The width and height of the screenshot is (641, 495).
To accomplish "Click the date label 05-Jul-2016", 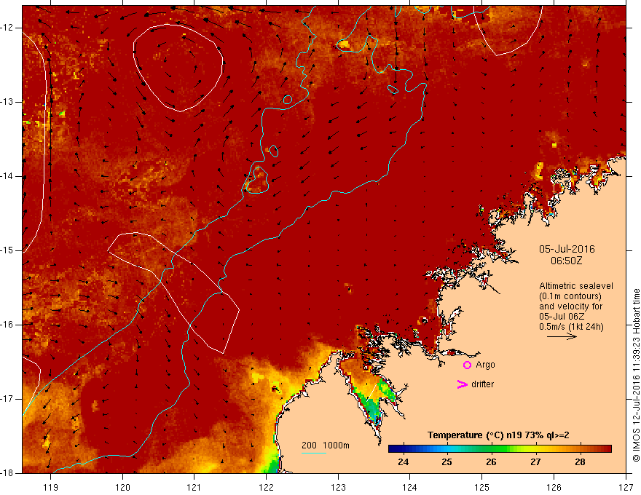I will tap(567, 249).
